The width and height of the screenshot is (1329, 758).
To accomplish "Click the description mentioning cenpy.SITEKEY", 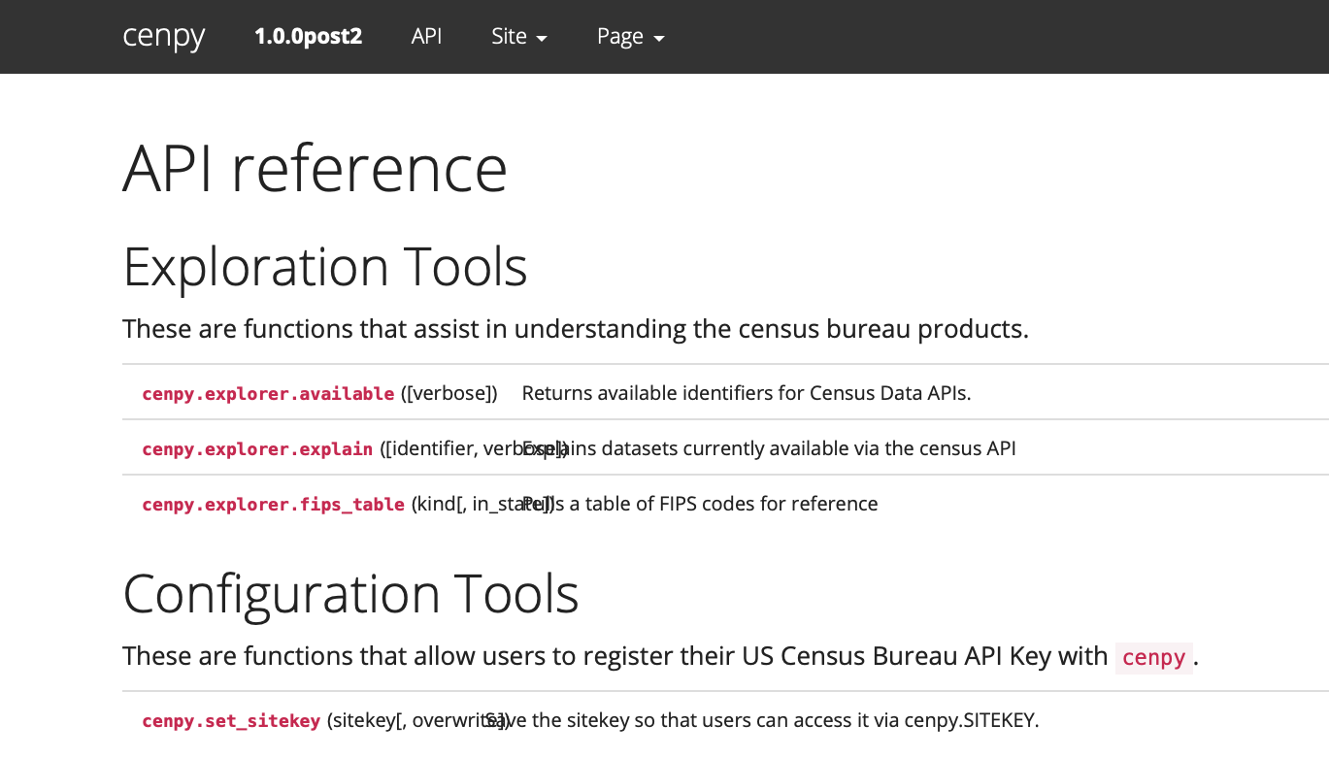I will point(762,720).
